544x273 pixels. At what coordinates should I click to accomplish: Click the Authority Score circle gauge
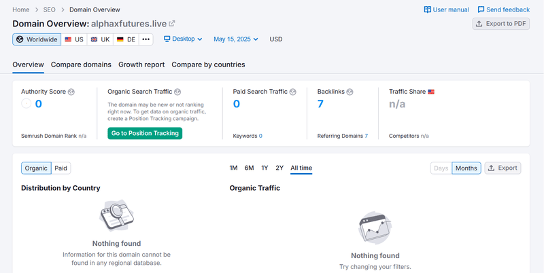coord(27,104)
